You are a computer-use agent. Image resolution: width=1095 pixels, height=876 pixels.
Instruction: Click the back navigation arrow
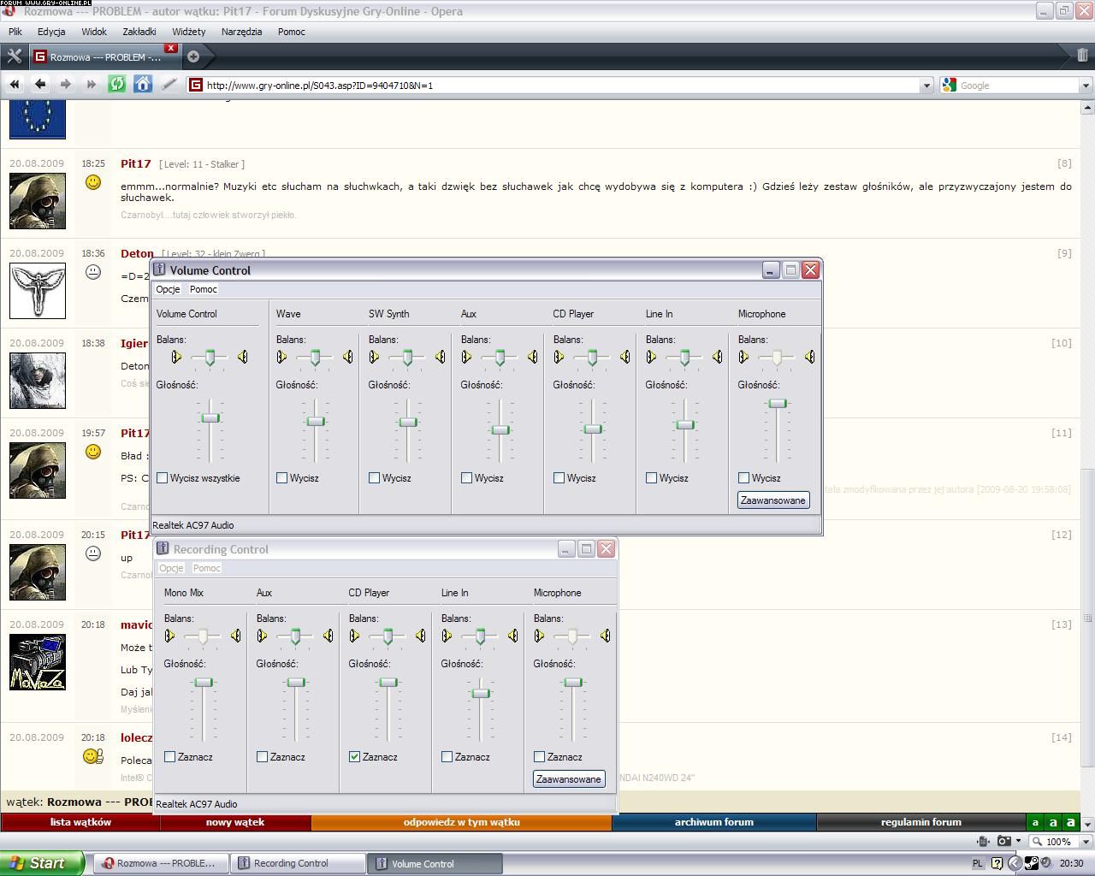tap(40, 84)
